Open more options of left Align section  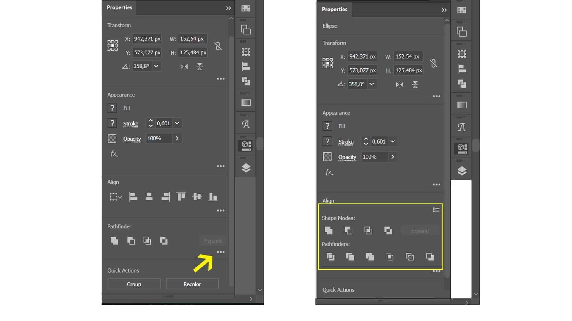point(221,210)
